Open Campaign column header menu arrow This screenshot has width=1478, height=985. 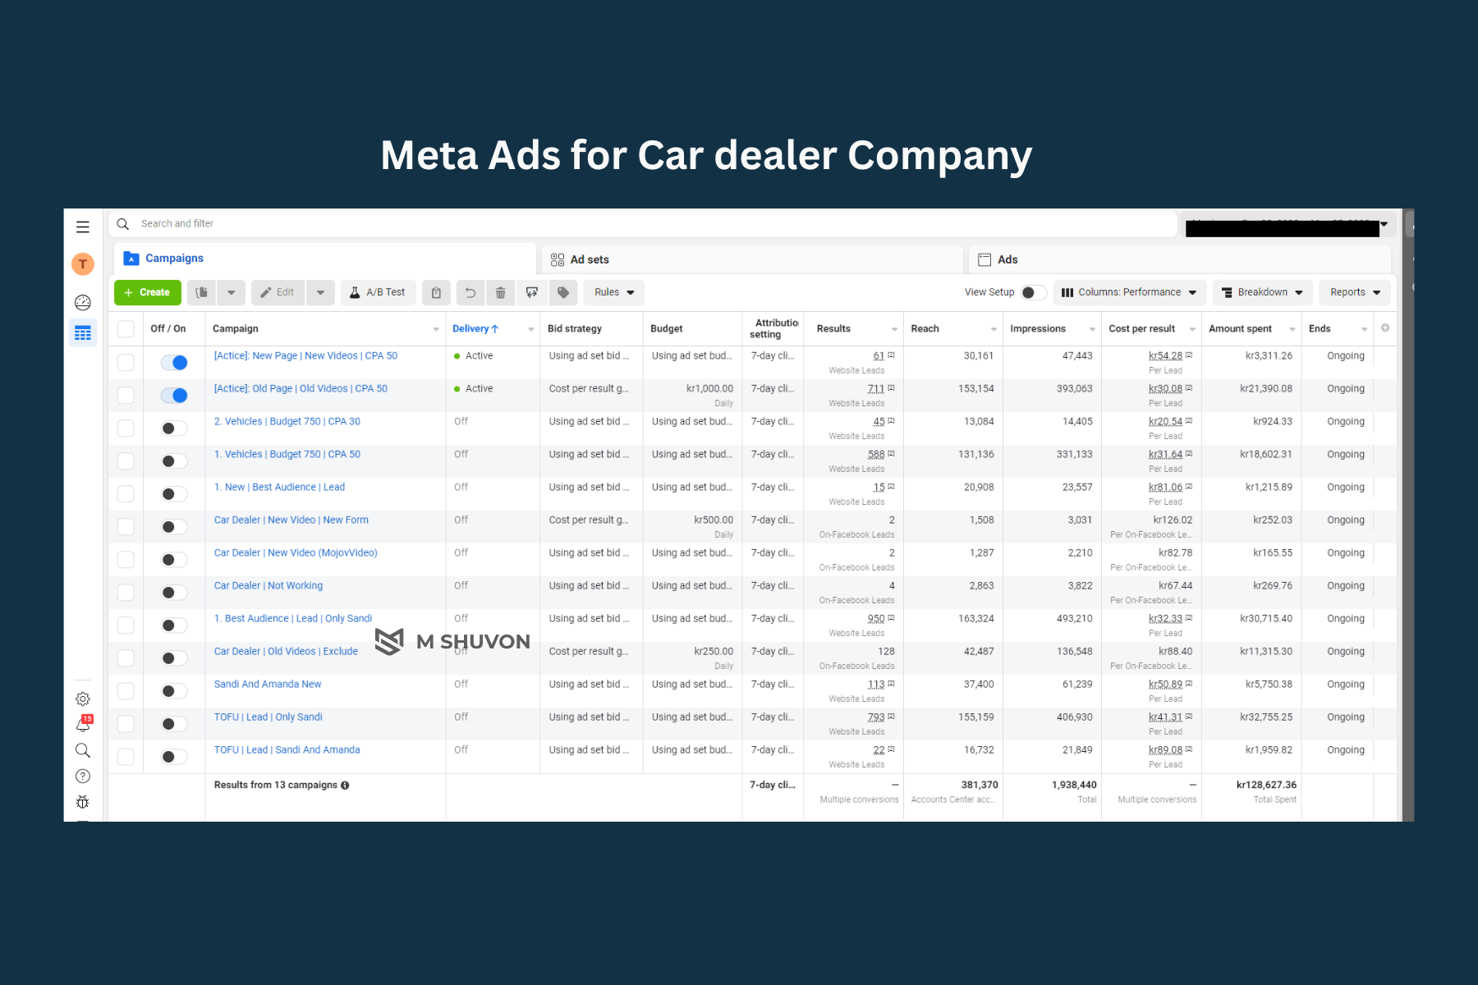436,329
